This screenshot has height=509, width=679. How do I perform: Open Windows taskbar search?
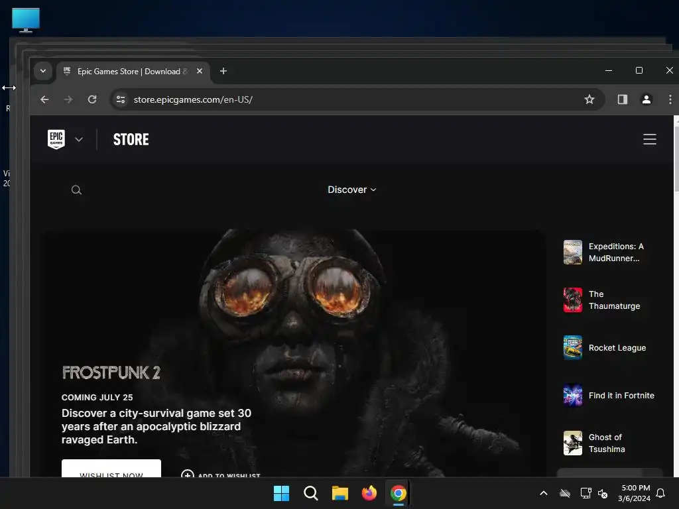tap(310, 493)
